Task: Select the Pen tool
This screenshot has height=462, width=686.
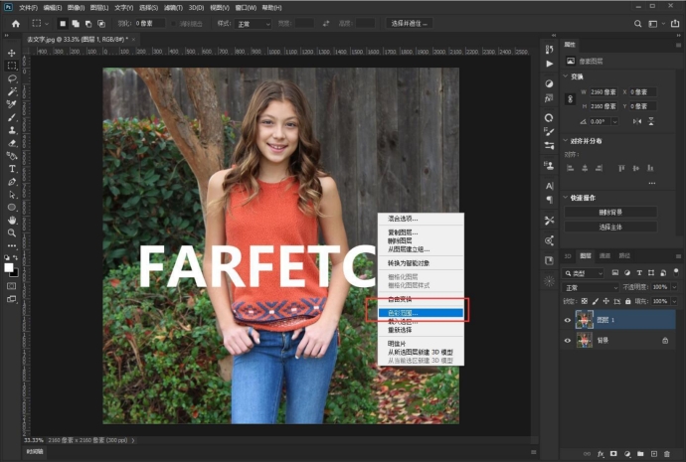Action: tap(12, 182)
